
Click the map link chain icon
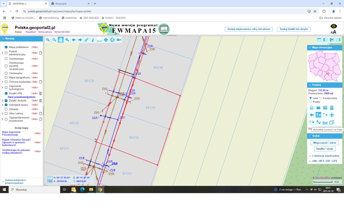tap(87, 40)
